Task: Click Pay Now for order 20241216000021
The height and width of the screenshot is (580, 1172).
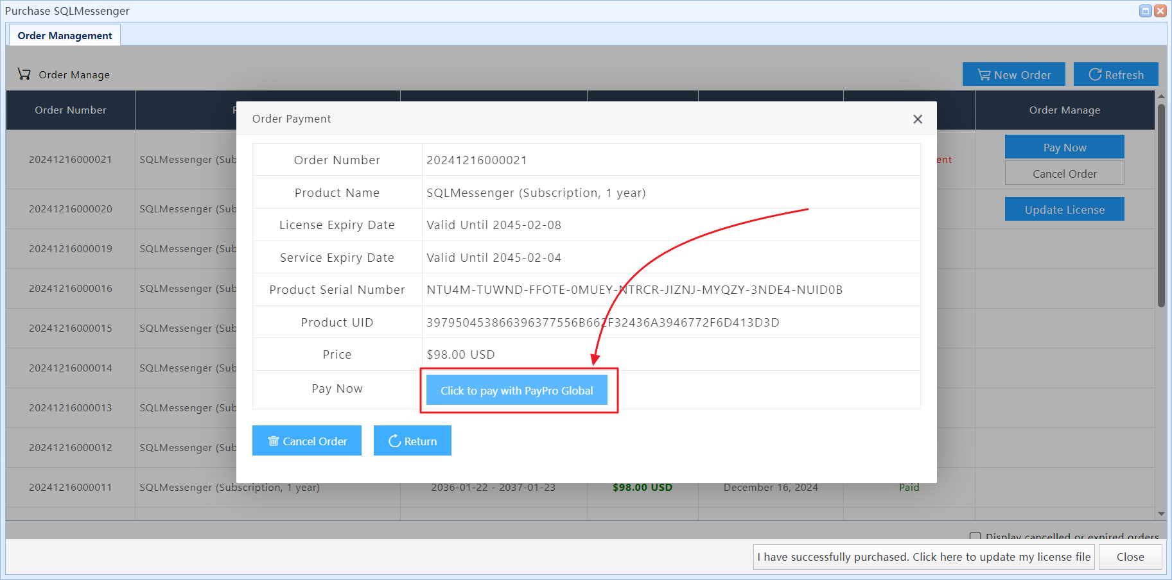Action: [1064, 147]
